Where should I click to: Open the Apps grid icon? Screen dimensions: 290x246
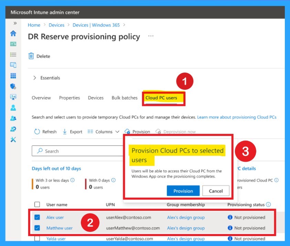[x=13, y=76]
